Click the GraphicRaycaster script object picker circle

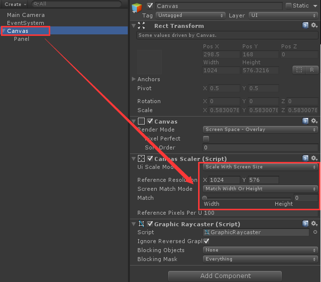(x=315, y=232)
